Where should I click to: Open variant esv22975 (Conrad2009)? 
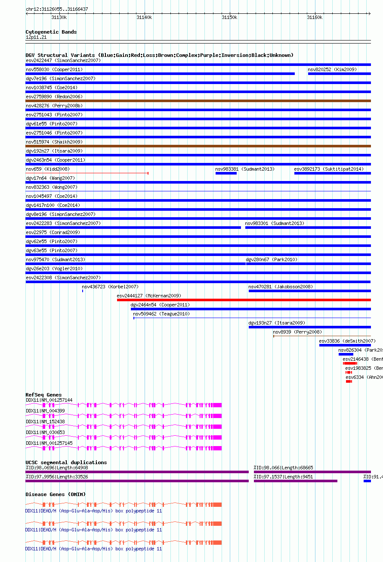tap(53, 232)
